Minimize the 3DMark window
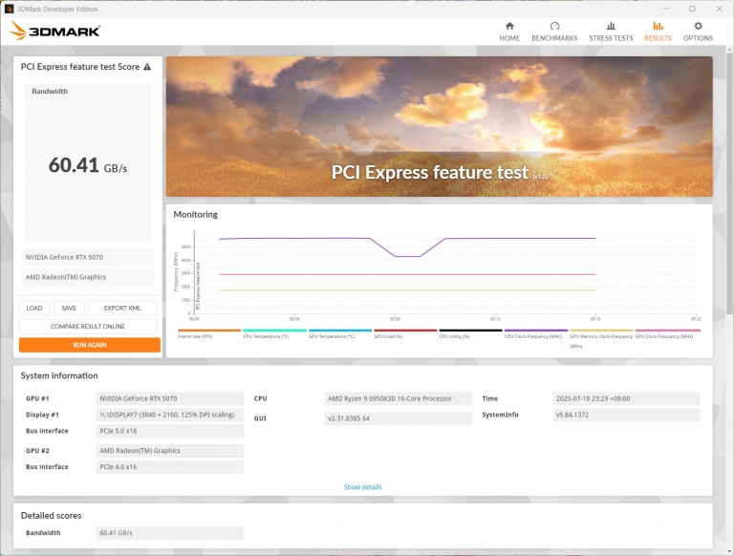This screenshot has width=734, height=556. [665, 9]
